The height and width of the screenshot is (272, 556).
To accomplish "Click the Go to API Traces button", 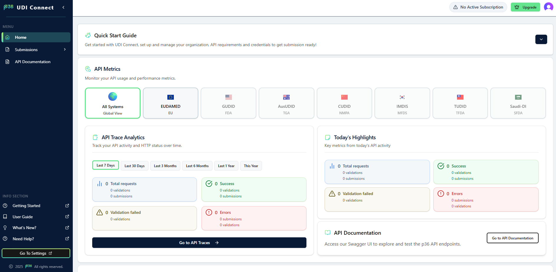I will coord(199,242).
